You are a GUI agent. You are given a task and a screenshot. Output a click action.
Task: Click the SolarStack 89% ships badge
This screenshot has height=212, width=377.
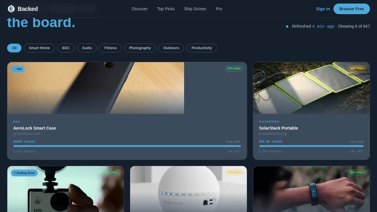(x=357, y=68)
